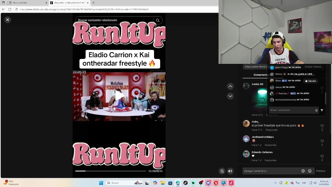This screenshot has width=332, height=187.
Task: Open JustHereForVideos profile avatar
Action: pos(246,139)
